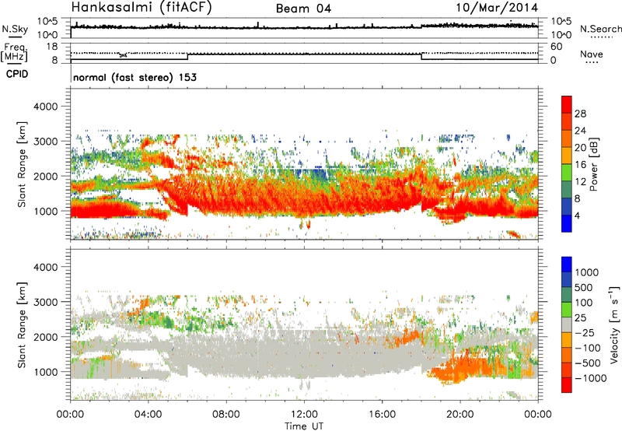Viewport: 622px width, 431px height.
Task: Click the 'Beam 04' label
Action: [303, 9]
